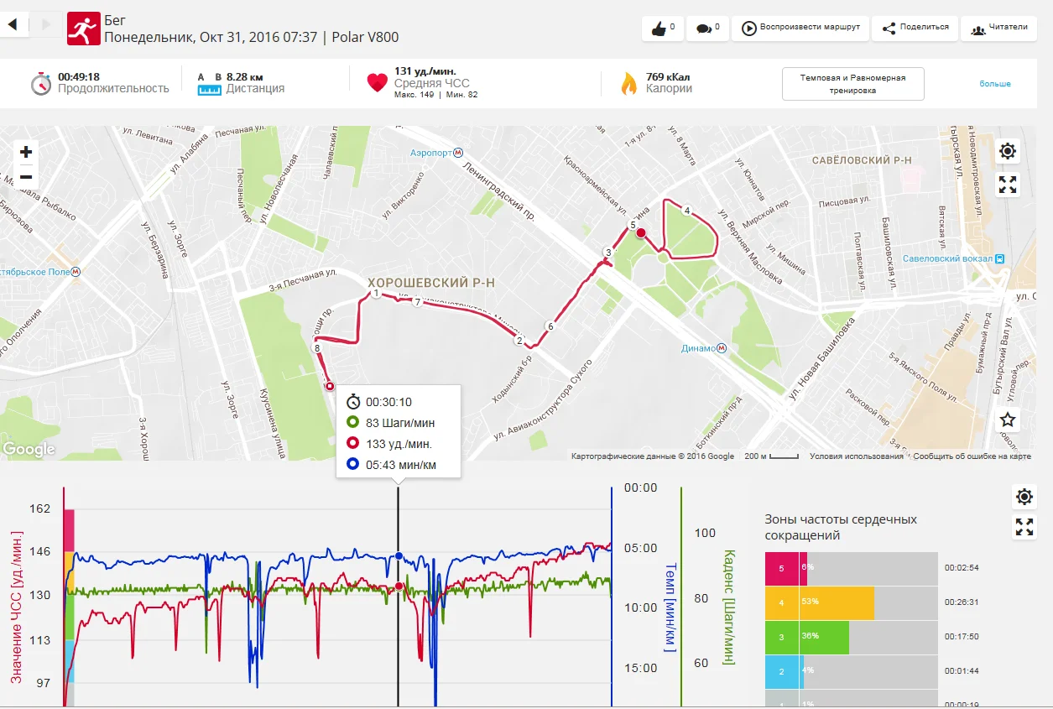The image size is (1053, 709).
Task: Select heart rate zone 4 bar
Action: 851,602
